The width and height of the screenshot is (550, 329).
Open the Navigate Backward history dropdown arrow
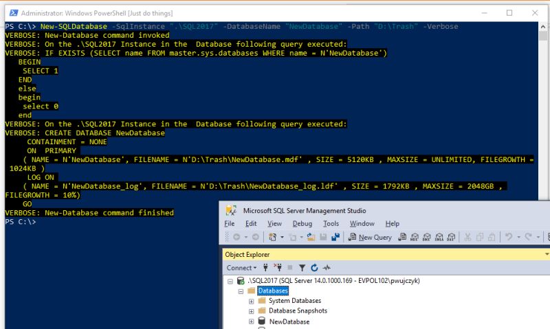tap(246, 237)
